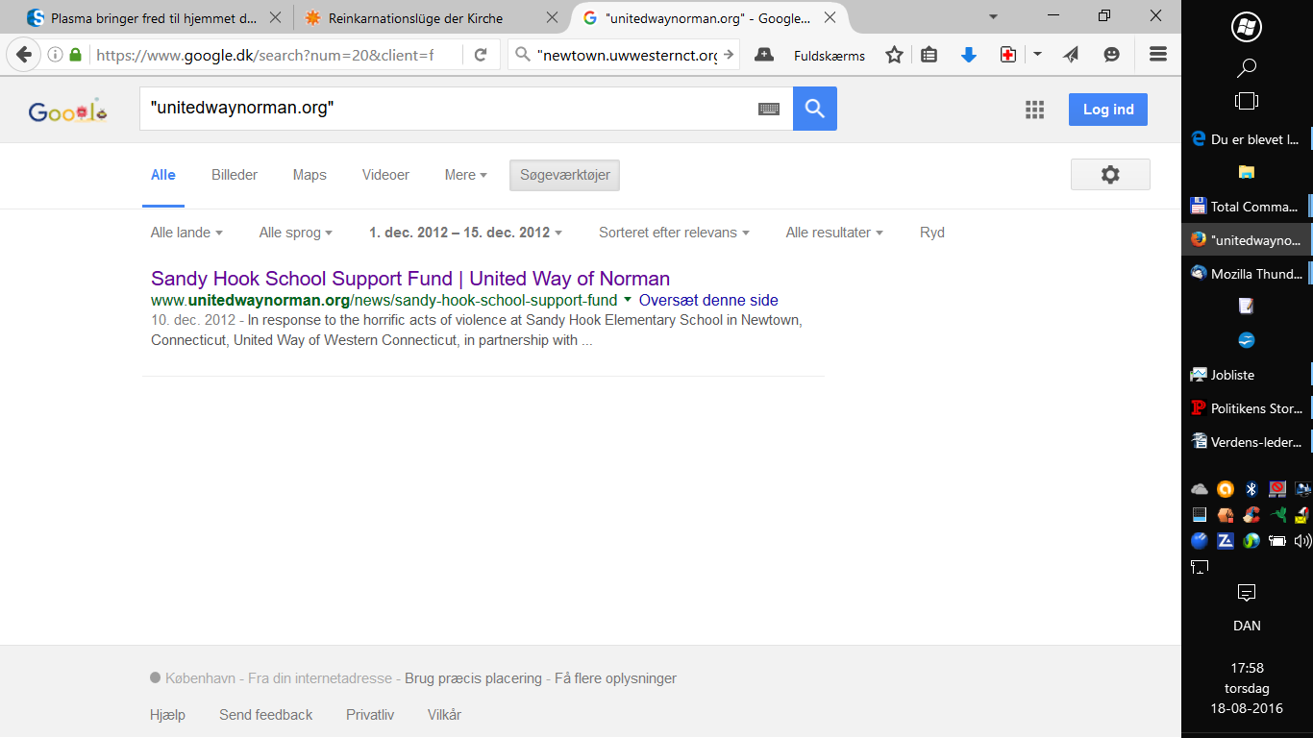Click the Google doodle logo
This screenshot has height=738, width=1313.
[67, 111]
